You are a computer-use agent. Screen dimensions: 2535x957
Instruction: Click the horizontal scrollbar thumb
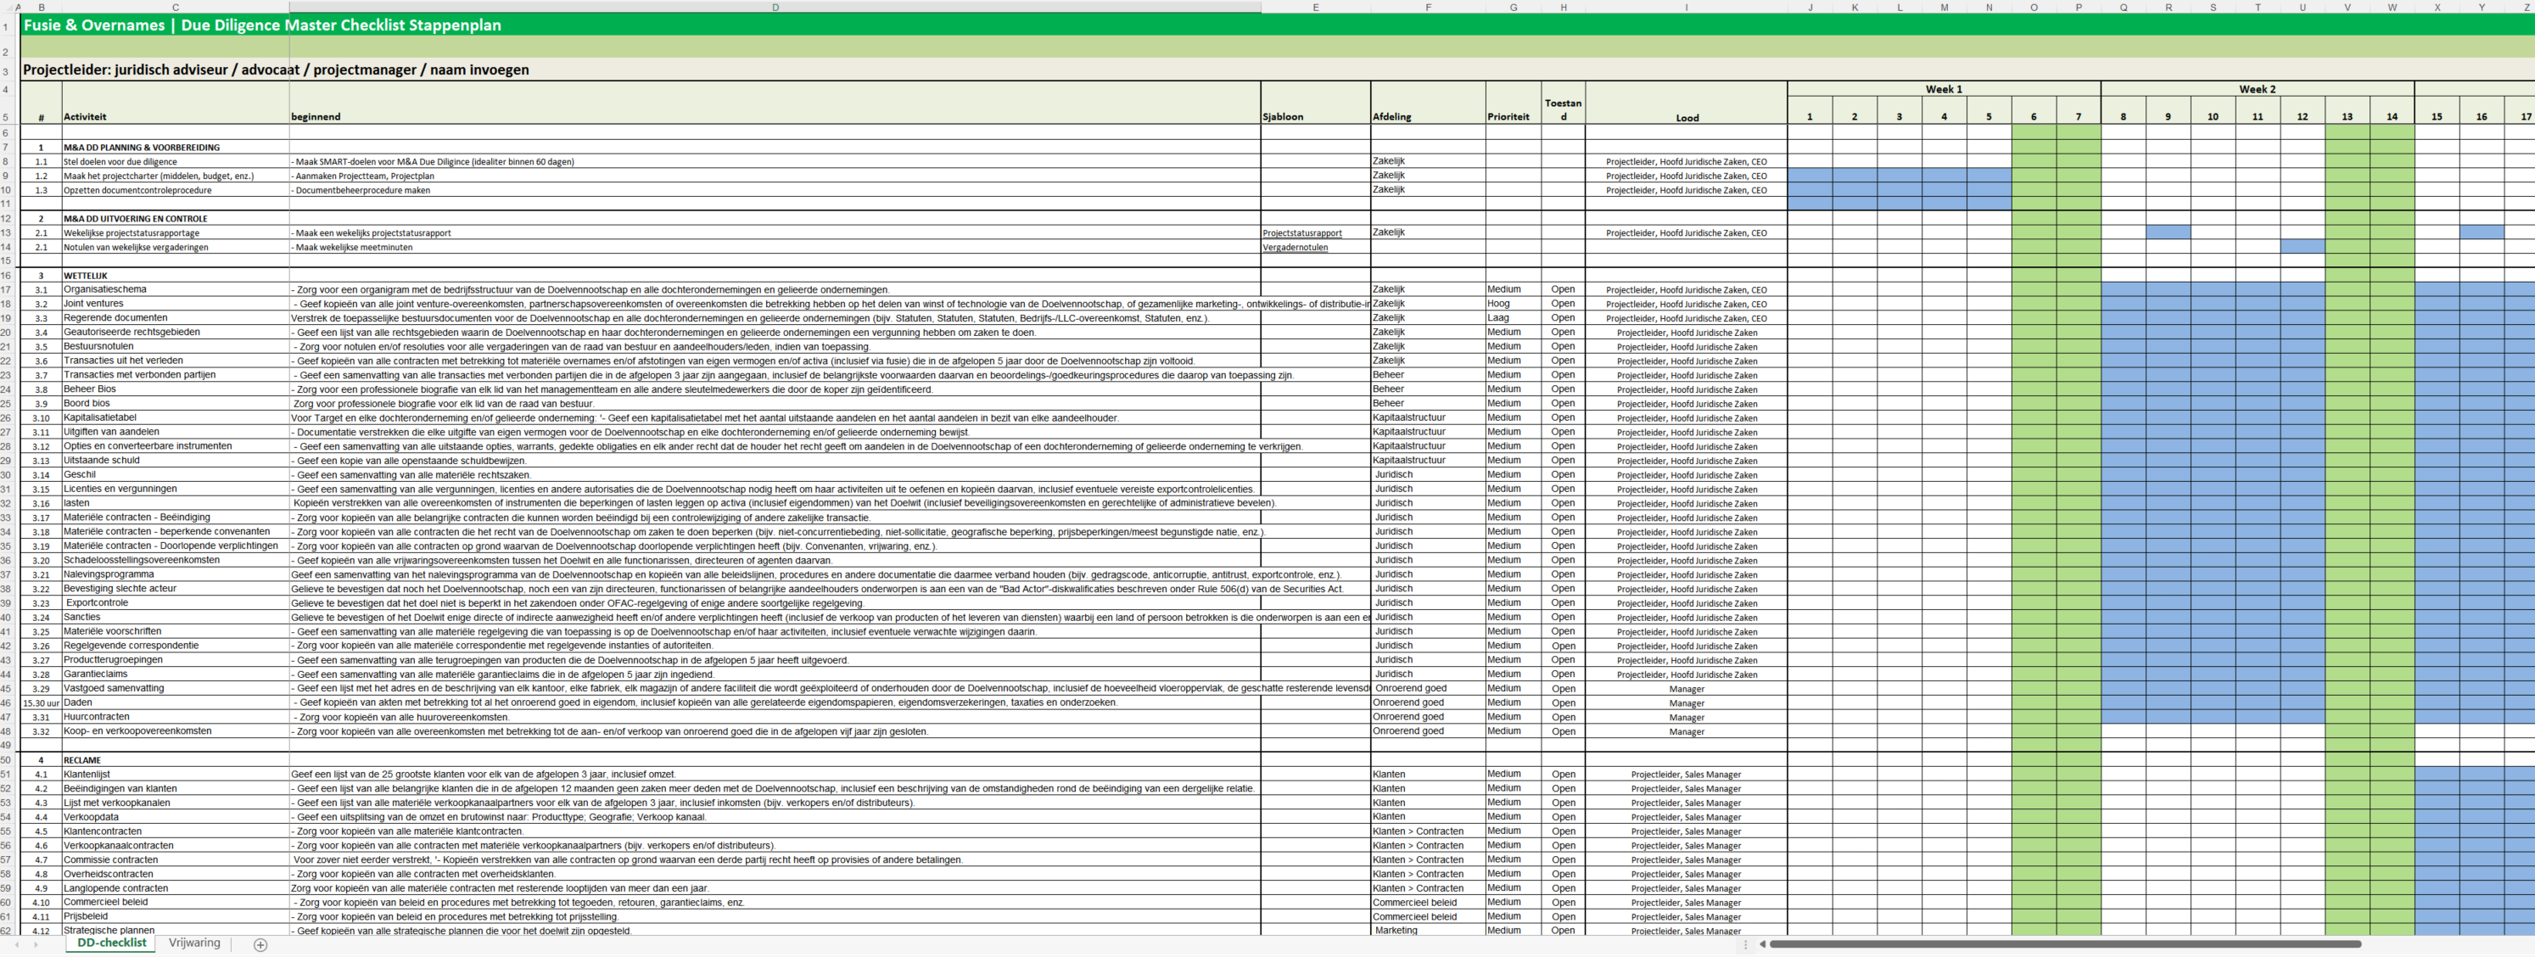tap(2065, 944)
